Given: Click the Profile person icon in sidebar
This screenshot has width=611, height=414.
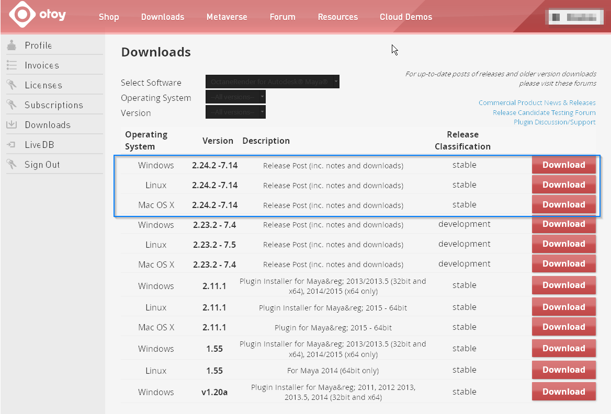Looking at the screenshot, I should (12, 45).
